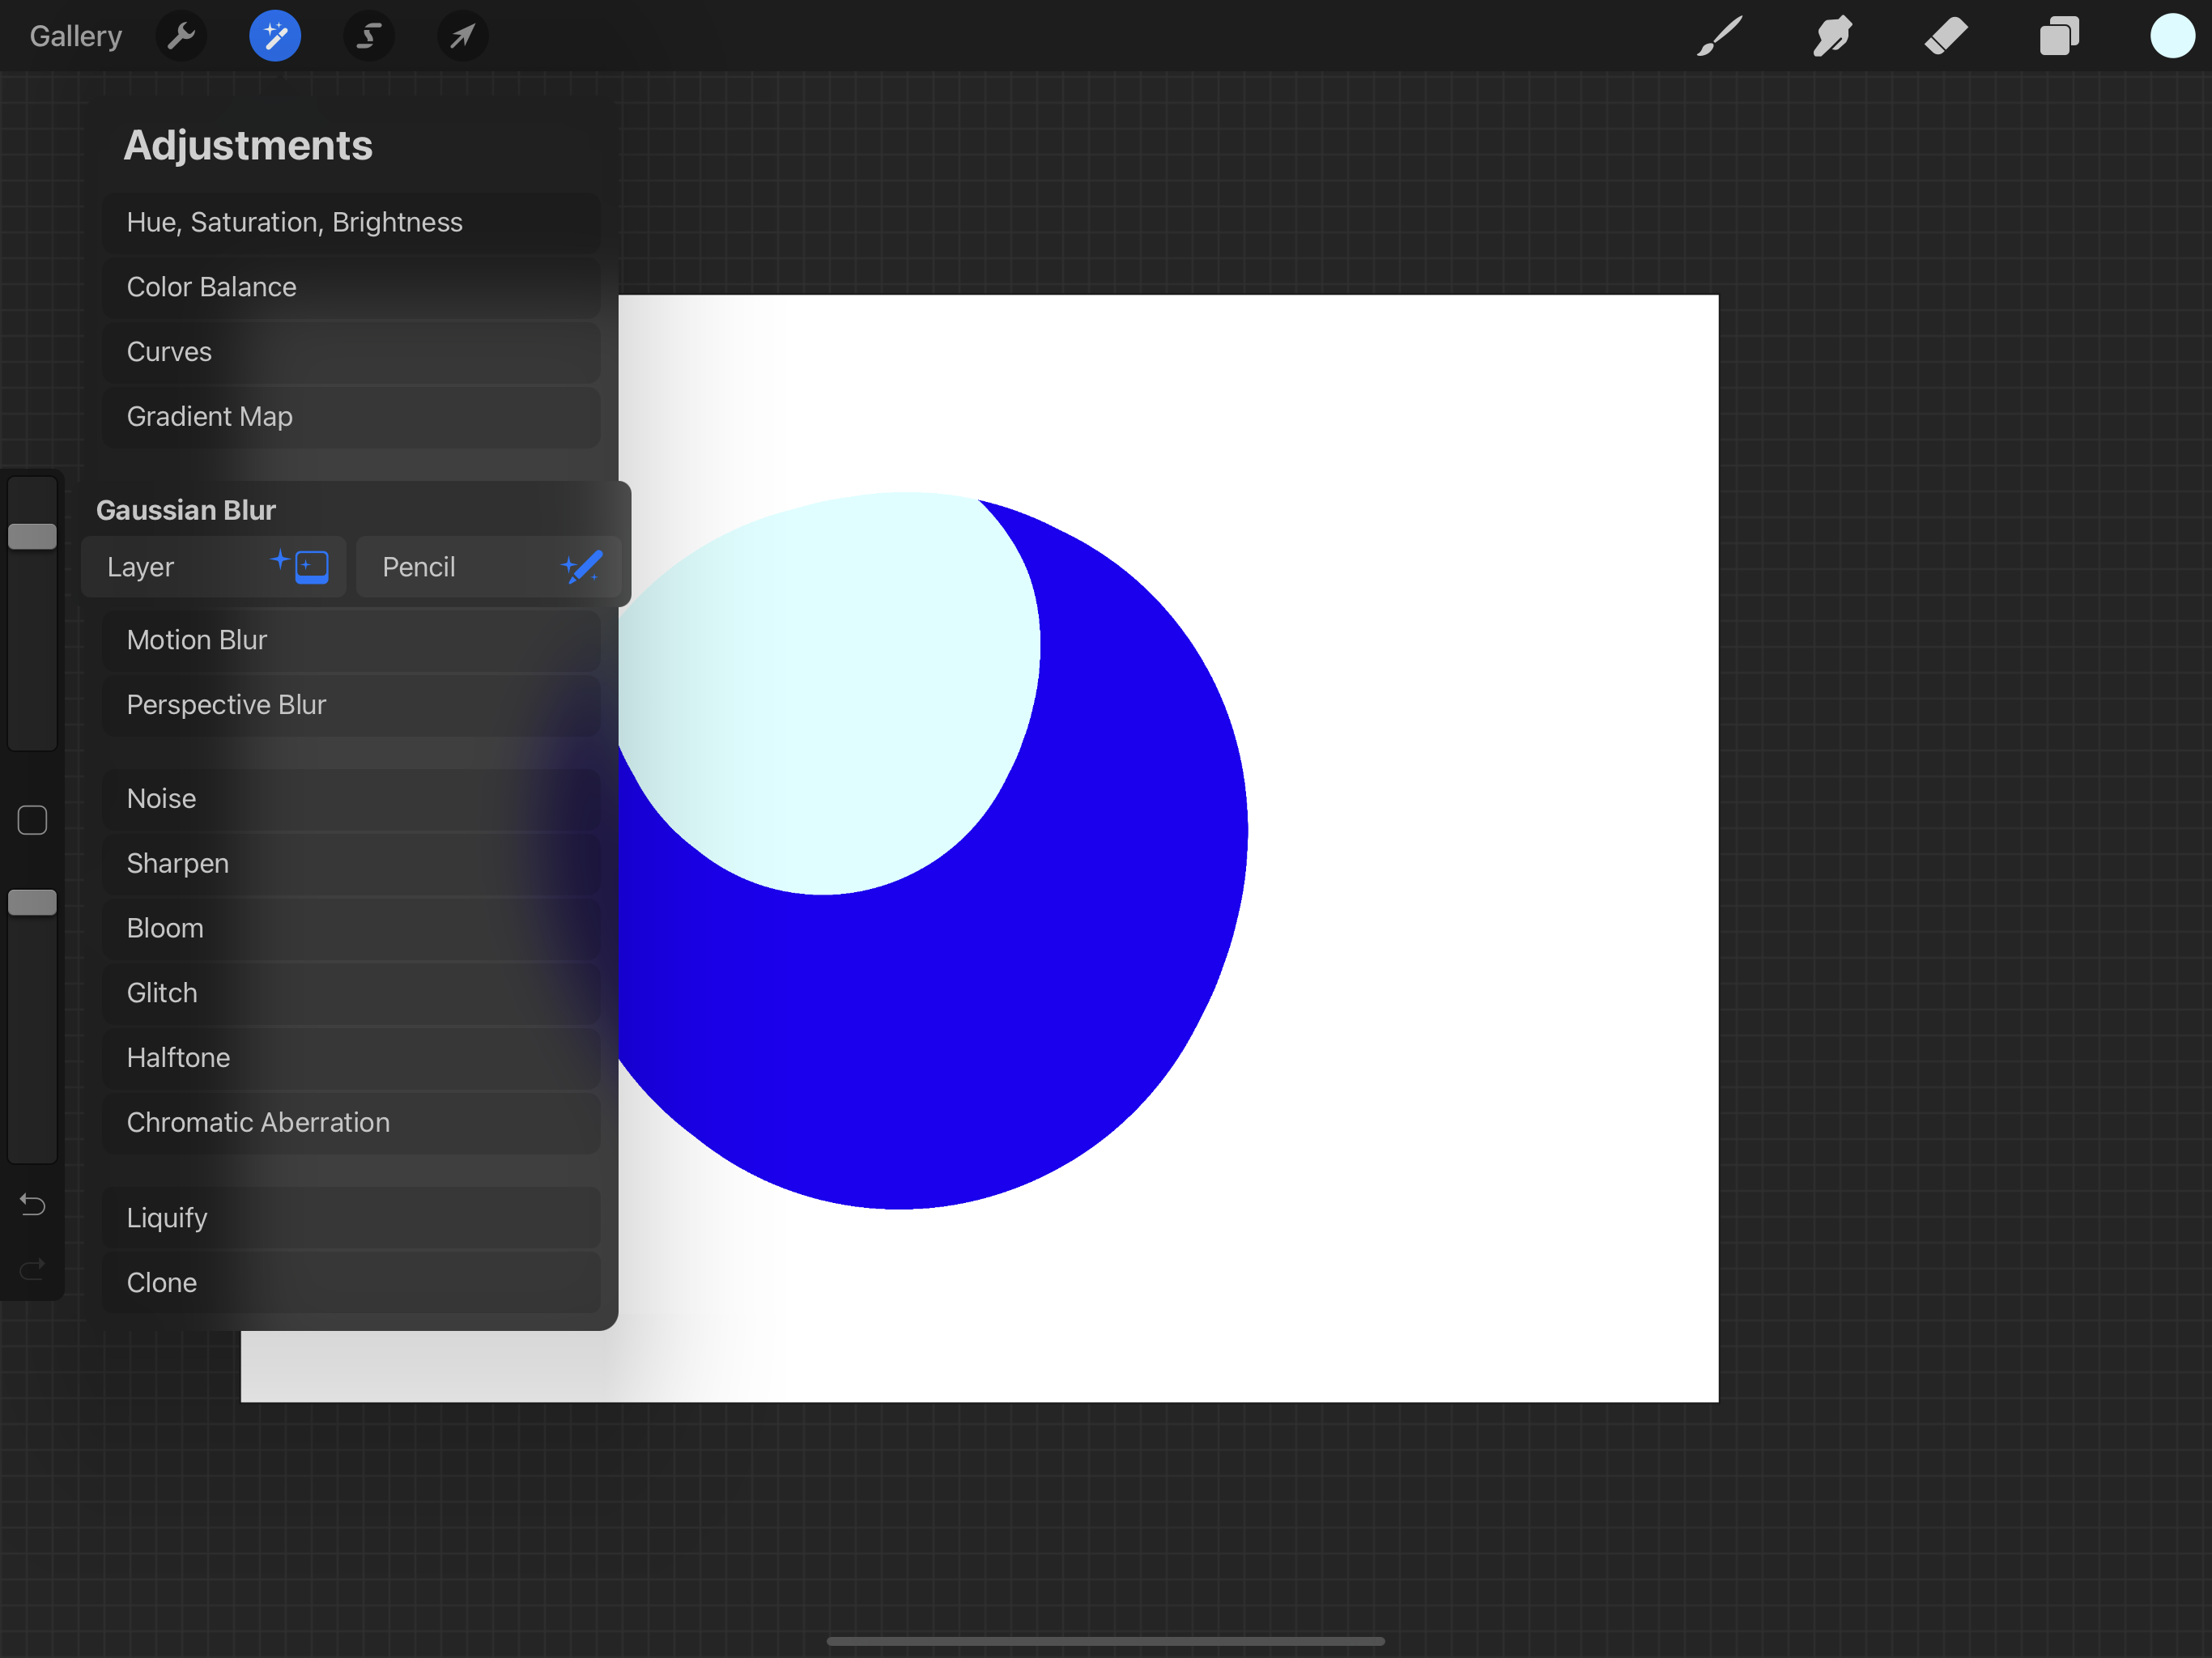Tap the sidebar Modify square button
2212x1658 pixels.
point(32,821)
